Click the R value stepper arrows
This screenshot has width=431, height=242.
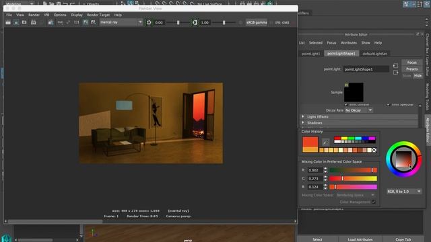325,170
